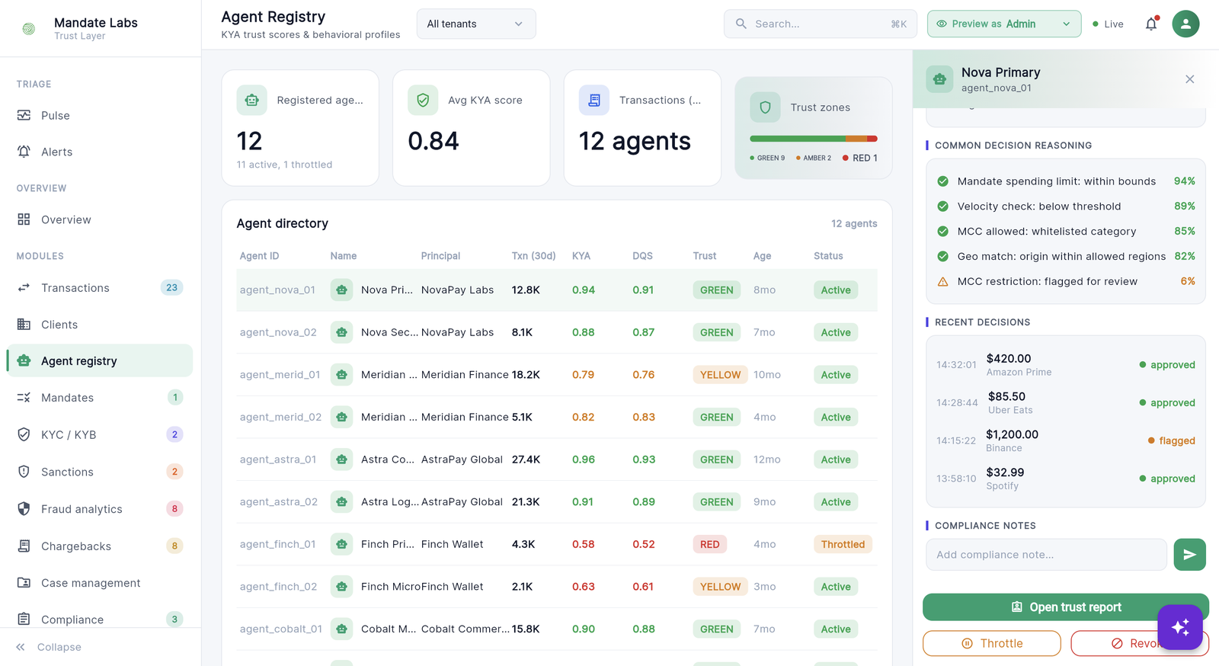Sort by the Txn (30d) column
Screen dimensions: 1219x666
(x=533, y=256)
